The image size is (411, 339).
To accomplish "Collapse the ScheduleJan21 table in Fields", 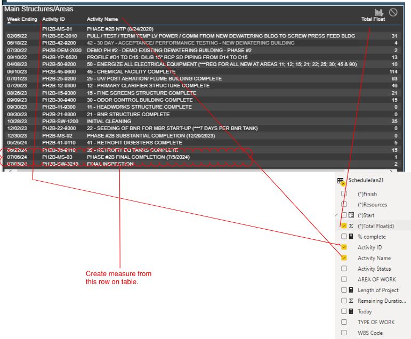I will tap(366, 180).
